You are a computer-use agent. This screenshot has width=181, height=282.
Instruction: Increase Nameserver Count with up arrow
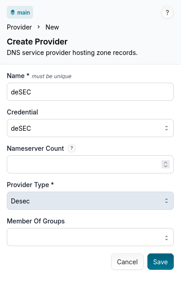pyautogui.click(x=166, y=163)
